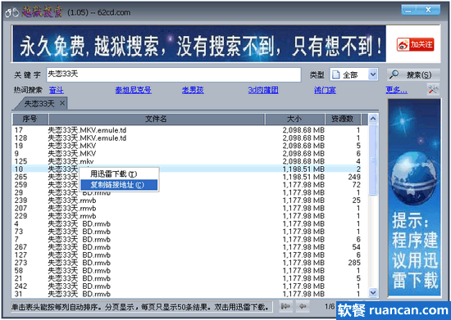Sort by the 文件名 column header
The width and height of the screenshot is (451, 320).
click(x=157, y=119)
